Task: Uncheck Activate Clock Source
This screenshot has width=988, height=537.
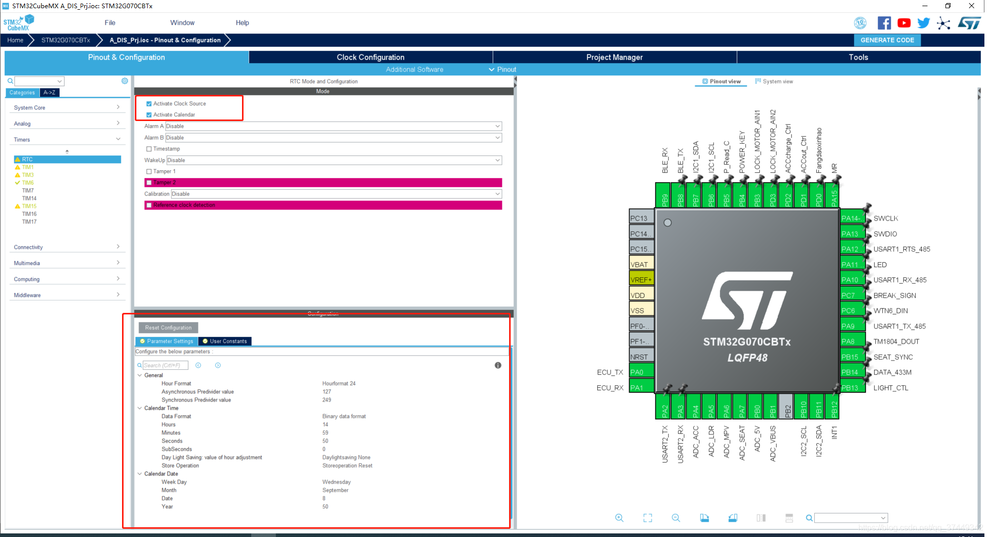Action: tap(149, 104)
